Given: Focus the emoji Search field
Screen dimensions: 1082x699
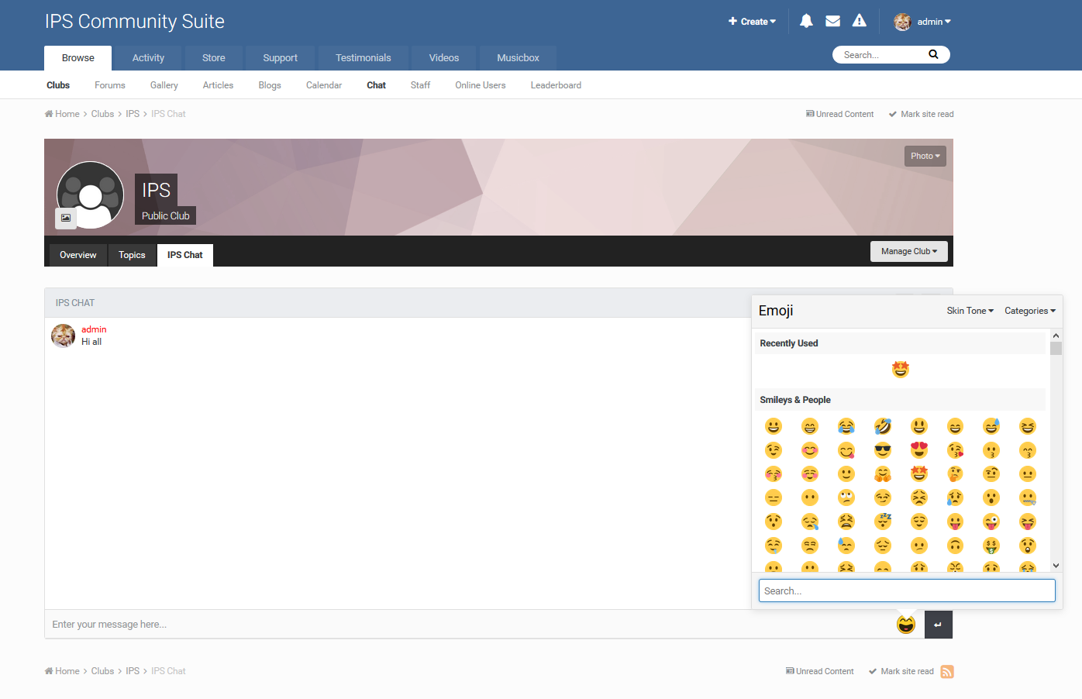Looking at the screenshot, I should tap(907, 591).
